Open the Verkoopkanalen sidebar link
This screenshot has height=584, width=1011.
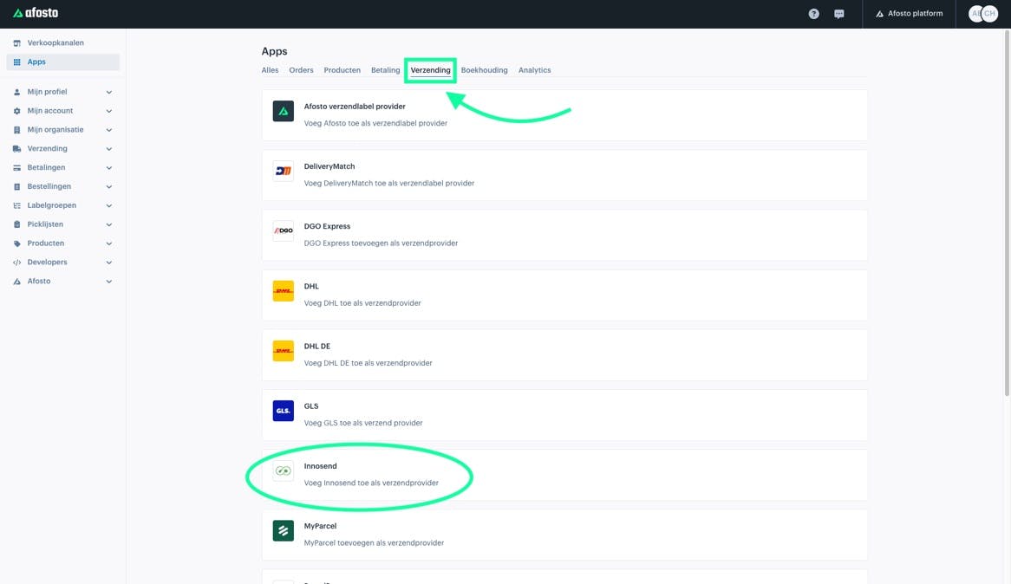(x=55, y=43)
